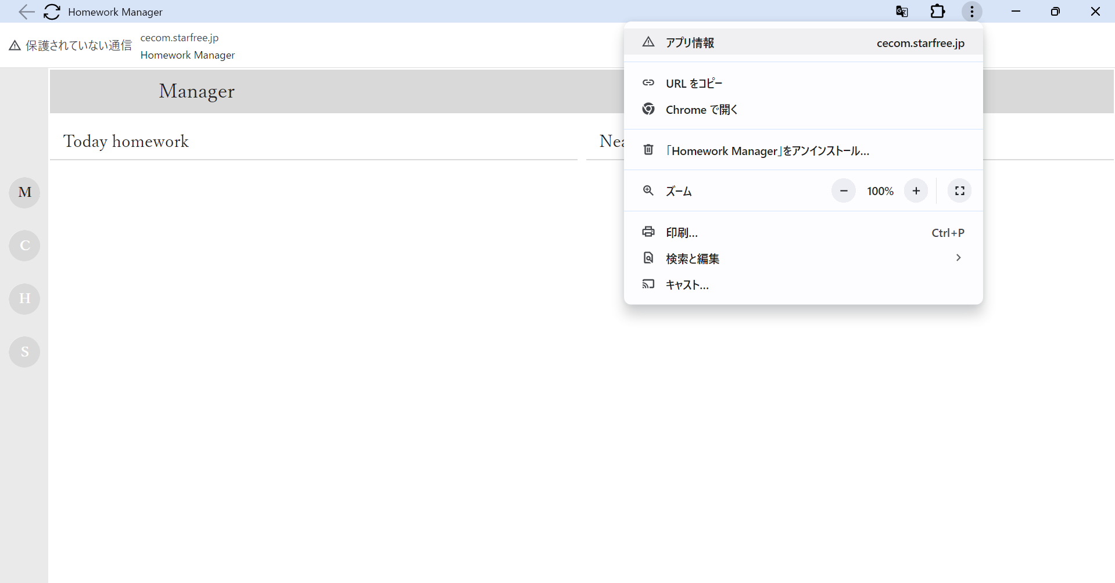Viewport: 1115px width, 583px height.
Task: Toggle fullscreen mode icon in zoom row
Action: (x=960, y=191)
